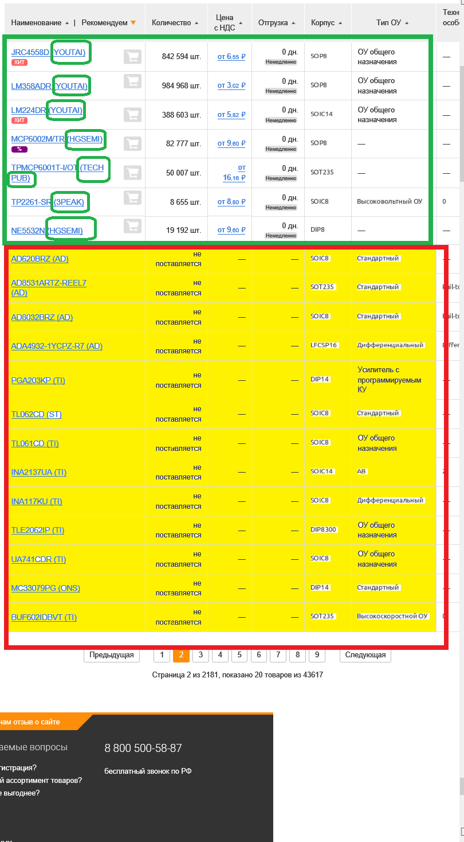Open UA741CDR (TI) product link
464x842 pixels.
[38, 559]
